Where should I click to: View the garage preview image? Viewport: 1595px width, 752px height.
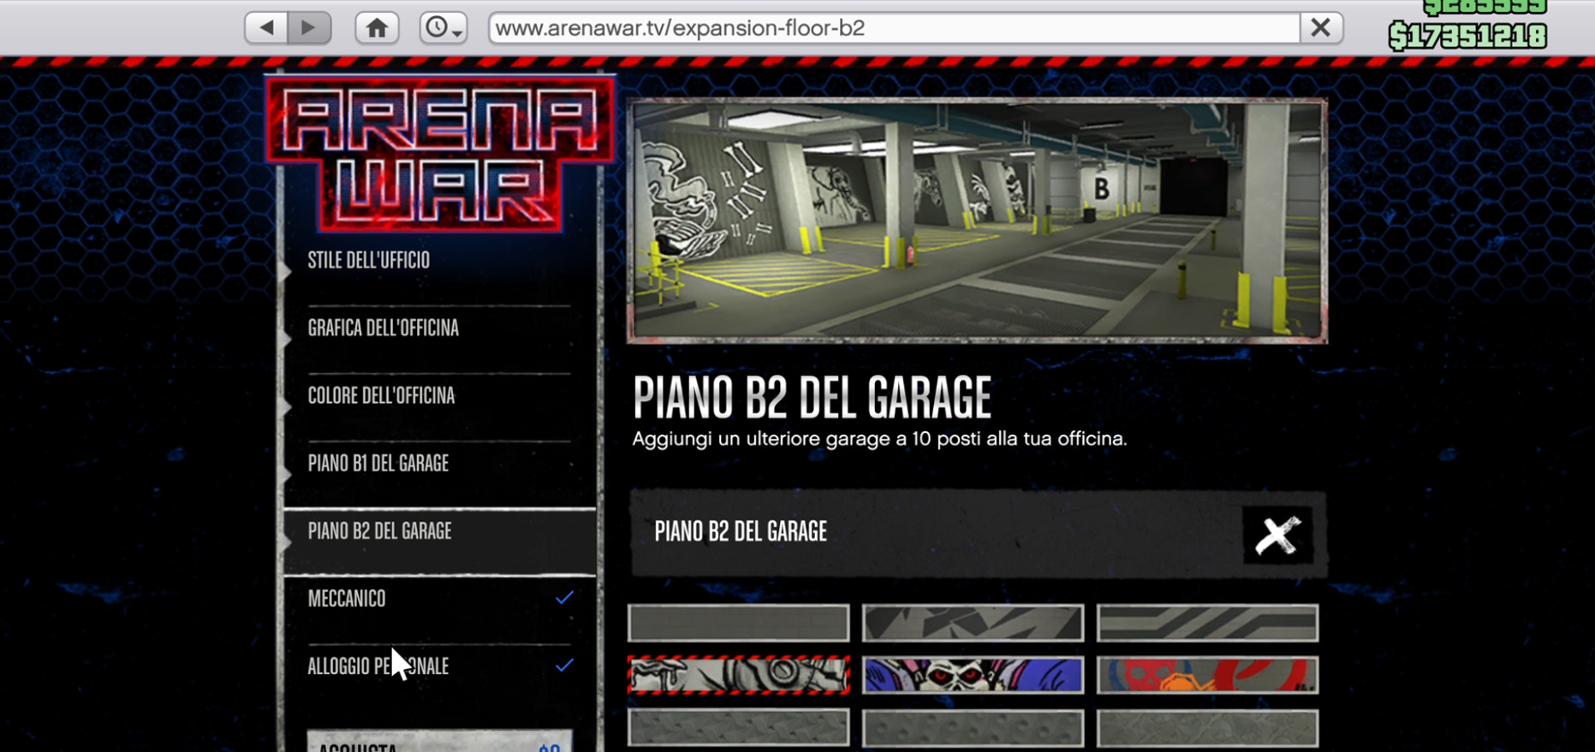coord(977,221)
